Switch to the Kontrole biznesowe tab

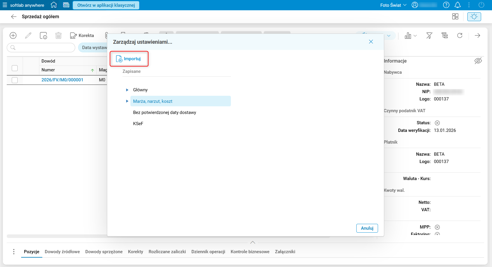pos(250,252)
